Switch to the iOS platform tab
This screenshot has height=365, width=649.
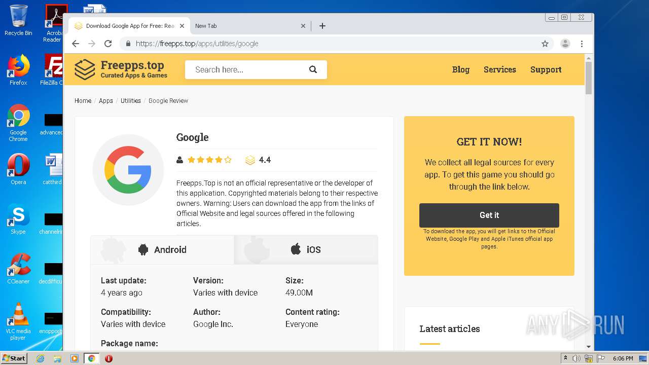coord(306,249)
